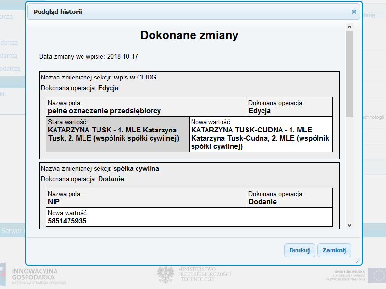
Task: Click scrollbar down arrow in history dialog
Action: pos(349,225)
